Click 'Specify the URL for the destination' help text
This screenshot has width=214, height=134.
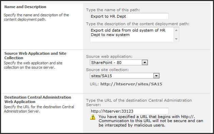pos(39,109)
